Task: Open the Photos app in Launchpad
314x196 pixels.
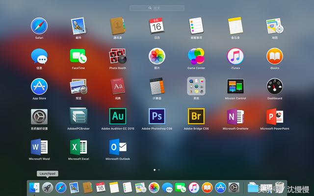Action: 157,56
